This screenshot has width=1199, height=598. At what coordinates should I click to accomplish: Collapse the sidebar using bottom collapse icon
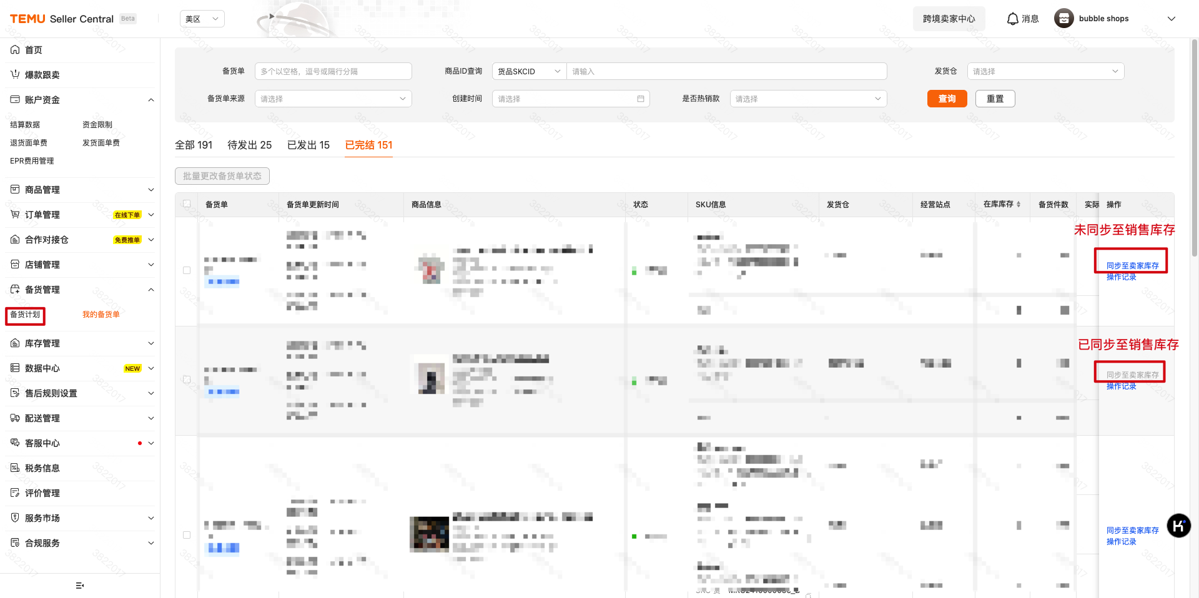click(x=79, y=586)
